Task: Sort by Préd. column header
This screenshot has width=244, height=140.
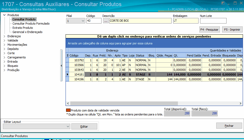Action: (x=103, y=55)
